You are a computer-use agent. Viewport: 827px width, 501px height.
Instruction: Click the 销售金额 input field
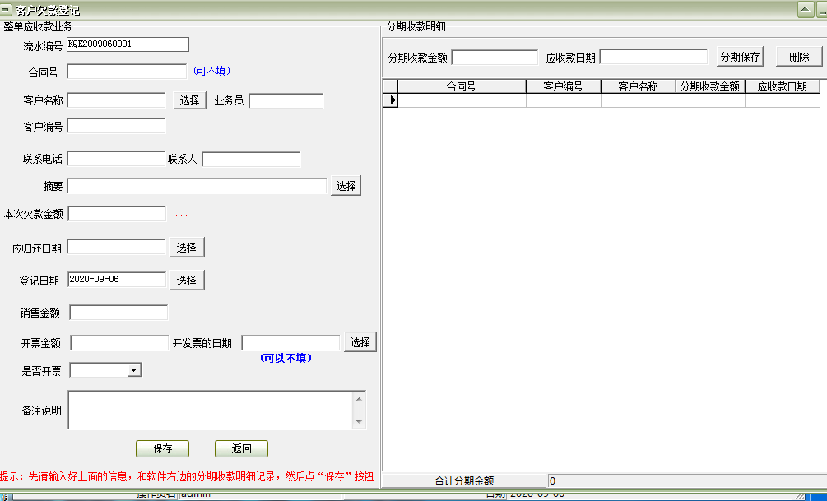[x=118, y=313]
